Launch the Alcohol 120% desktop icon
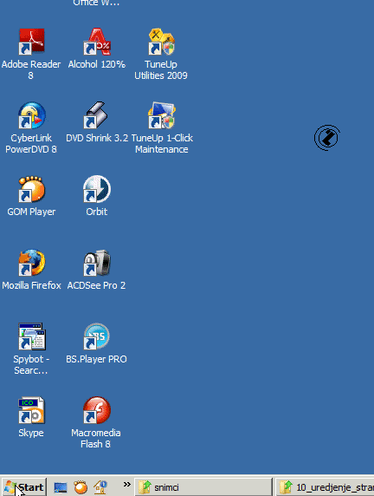Screen dimensions: 374x496 (97, 42)
